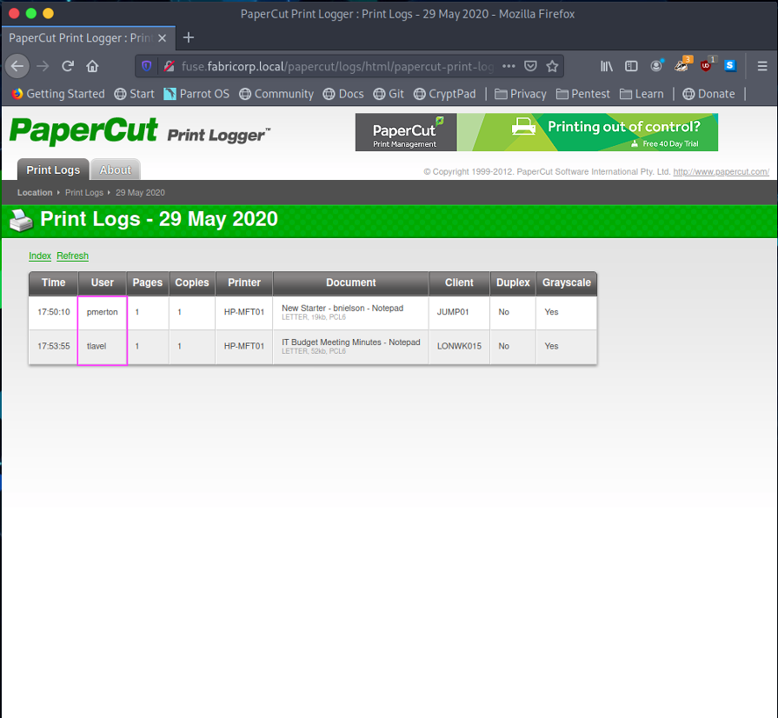
Task: Select the 'IT Budget Meeting Minutes - Notepad' document
Action: 351,342
